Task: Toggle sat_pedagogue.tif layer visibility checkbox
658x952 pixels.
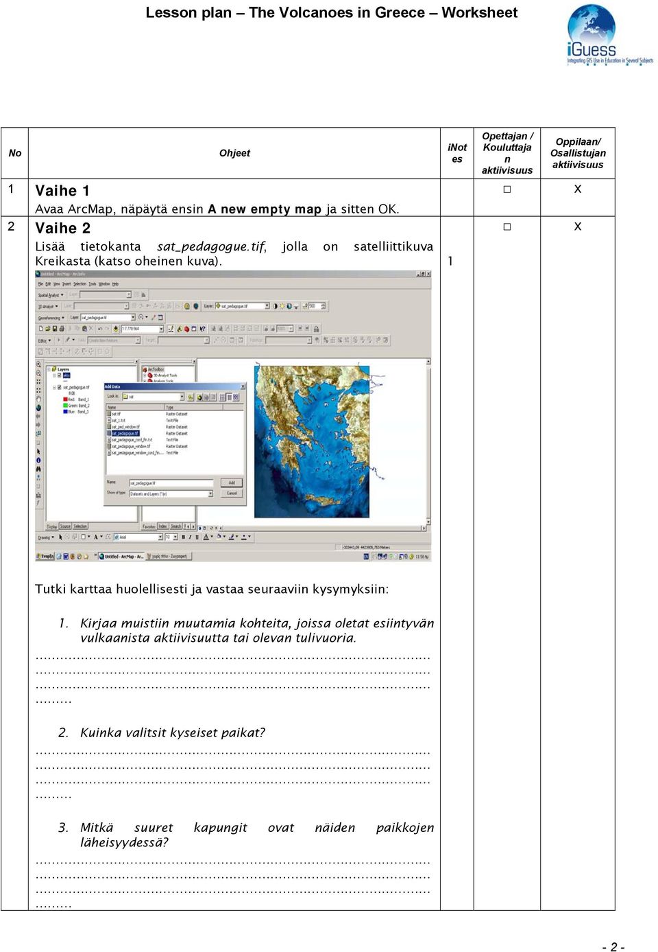Action: coord(60,387)
